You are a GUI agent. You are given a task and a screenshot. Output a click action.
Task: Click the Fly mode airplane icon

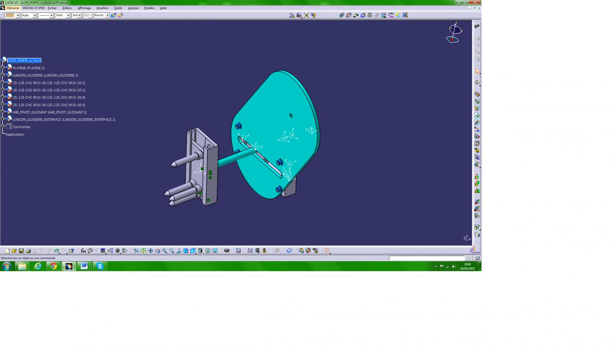(x=136, y=251)
